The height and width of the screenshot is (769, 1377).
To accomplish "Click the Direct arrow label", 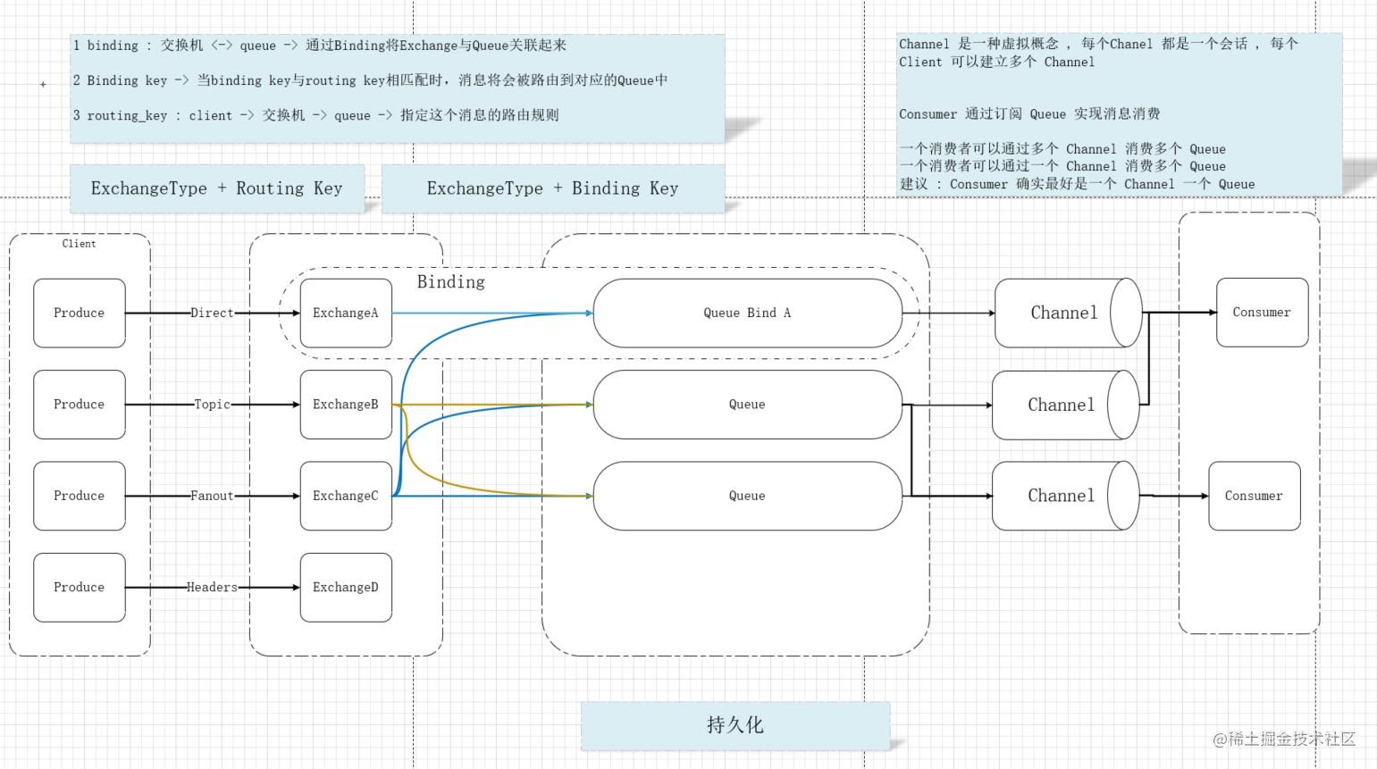I will point(212,313).
